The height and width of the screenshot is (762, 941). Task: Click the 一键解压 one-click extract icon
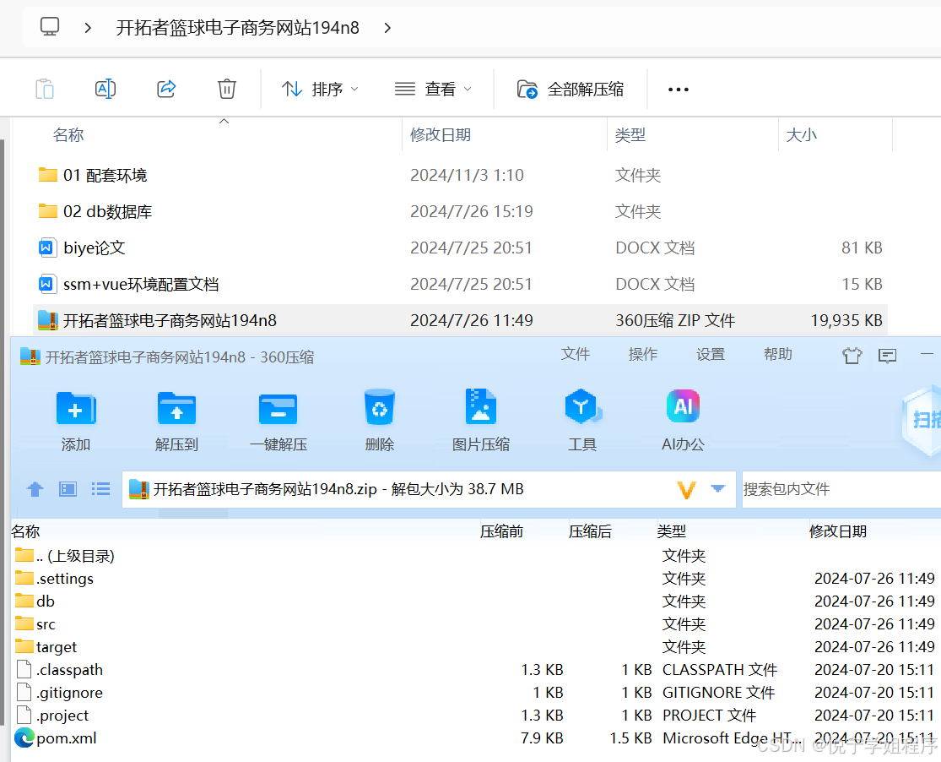[x=278, y=410]
